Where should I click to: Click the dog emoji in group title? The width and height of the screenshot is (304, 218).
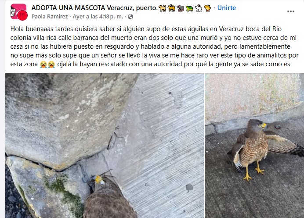click(x=162, y=8)
